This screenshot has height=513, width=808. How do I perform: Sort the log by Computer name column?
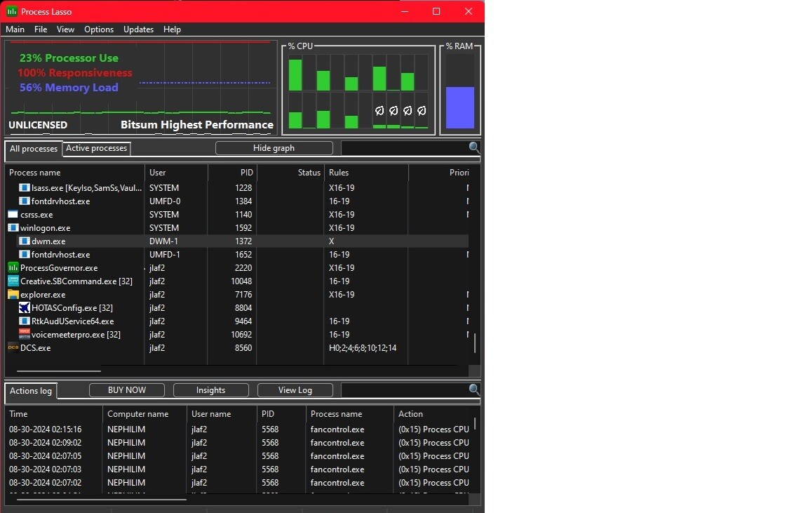144,413
